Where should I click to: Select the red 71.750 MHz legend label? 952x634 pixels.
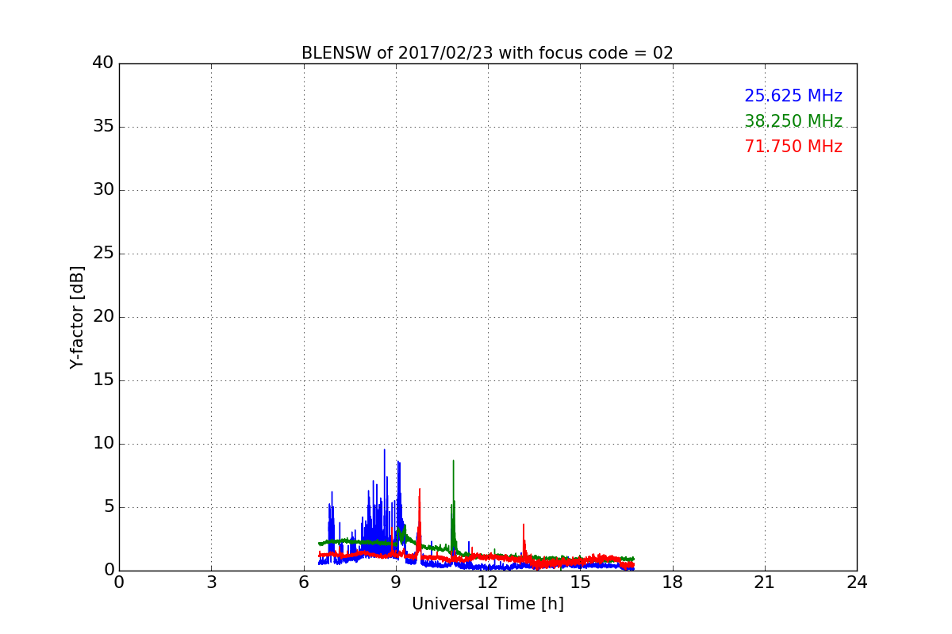pos(793,147)
